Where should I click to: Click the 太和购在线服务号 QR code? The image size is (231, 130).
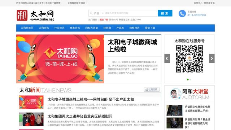(189, 59)
